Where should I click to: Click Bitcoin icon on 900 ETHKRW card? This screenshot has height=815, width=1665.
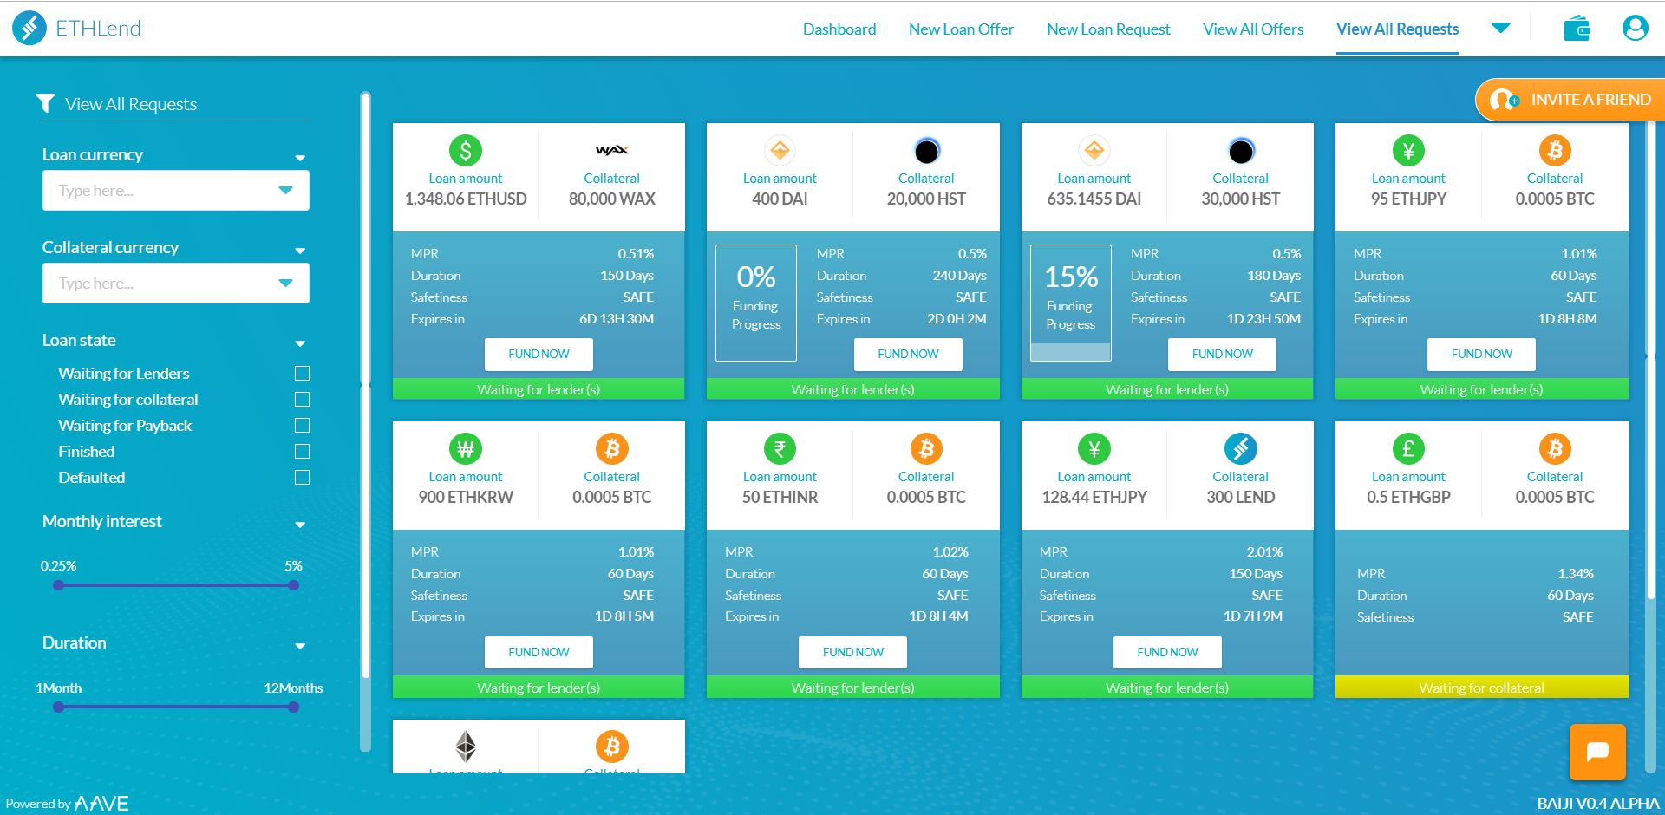pos(611,449)
